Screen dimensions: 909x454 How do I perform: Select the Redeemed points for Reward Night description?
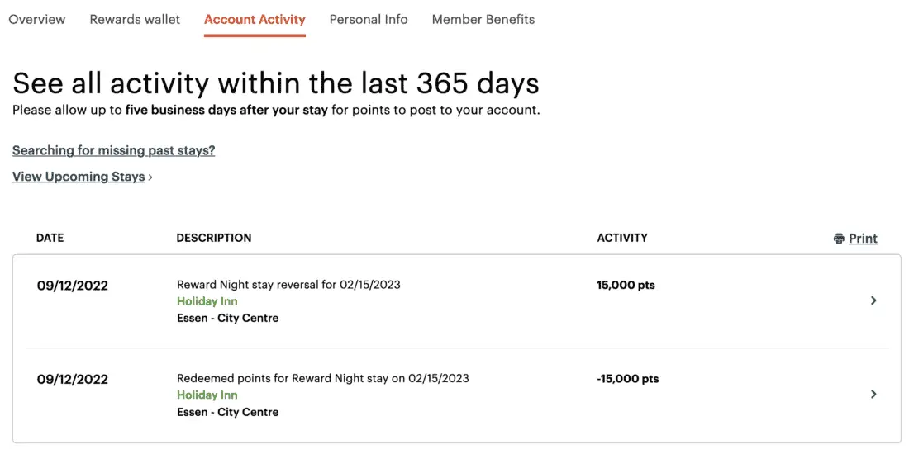[322, 379]
